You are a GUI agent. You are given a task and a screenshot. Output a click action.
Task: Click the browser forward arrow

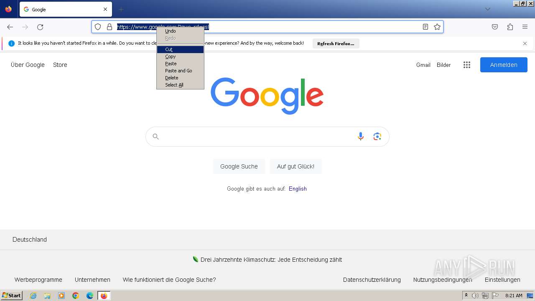tap(25, 27)
